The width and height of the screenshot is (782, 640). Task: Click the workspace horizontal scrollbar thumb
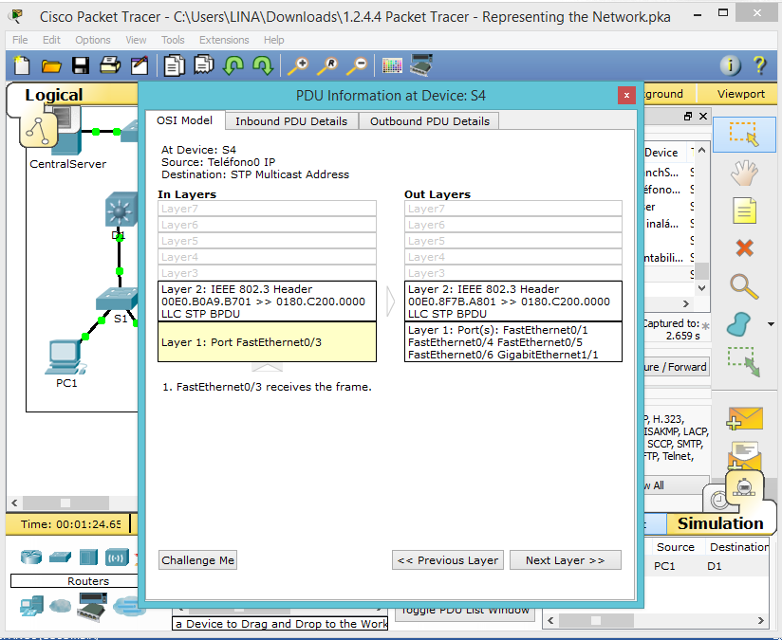coord(65,503)
